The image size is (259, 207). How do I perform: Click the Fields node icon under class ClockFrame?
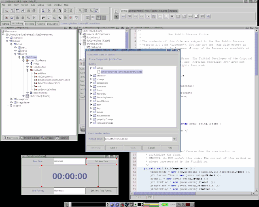click(32, 63)
